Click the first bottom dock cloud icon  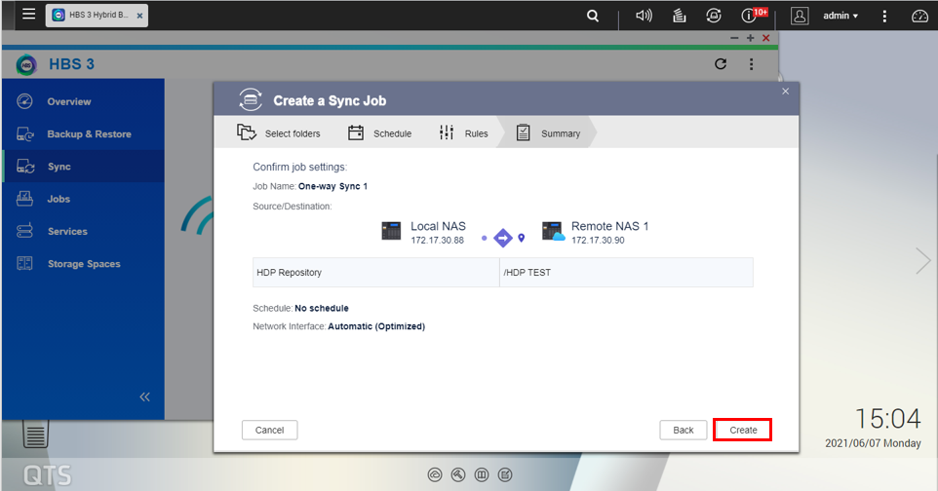(435, 474)
